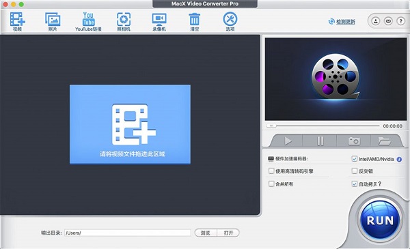Image resolution: width=410 pixels, height=249 pixels.
Task: Click the 00:00:00 time display
Action: [393, 126]
